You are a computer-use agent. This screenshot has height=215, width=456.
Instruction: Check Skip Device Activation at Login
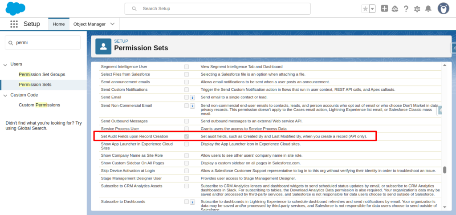pos(187,170)
